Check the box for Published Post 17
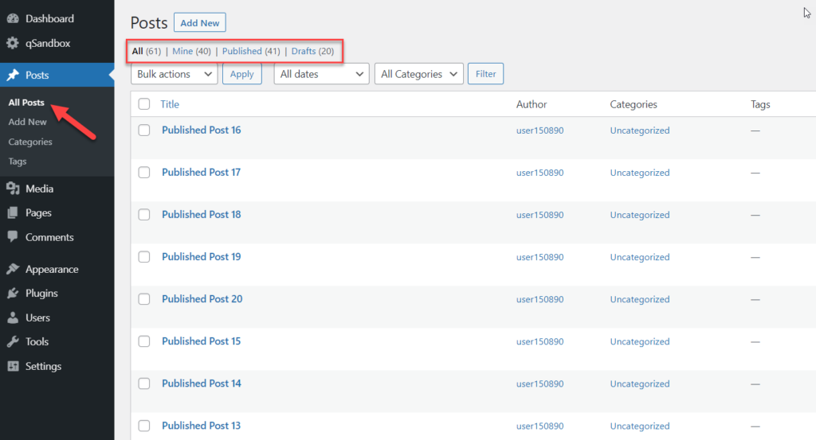The image size is (816, 440). 144,172
